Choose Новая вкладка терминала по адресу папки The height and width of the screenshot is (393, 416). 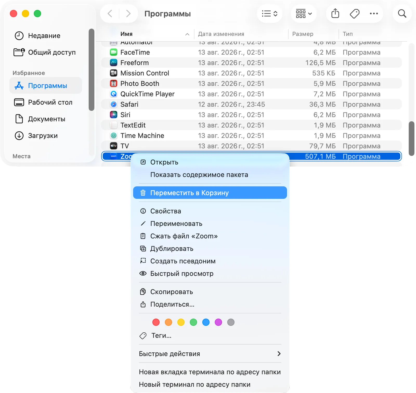[x=210, y=372]
